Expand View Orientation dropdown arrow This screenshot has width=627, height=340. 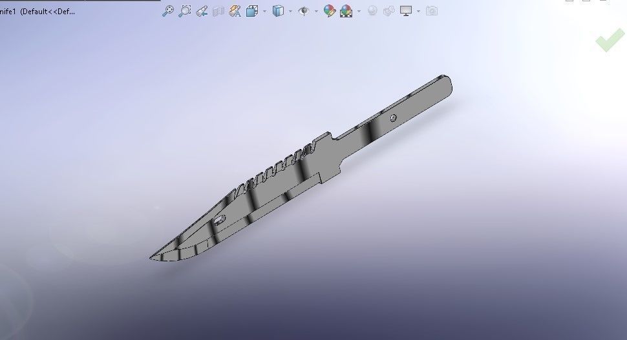pos(264,11)
